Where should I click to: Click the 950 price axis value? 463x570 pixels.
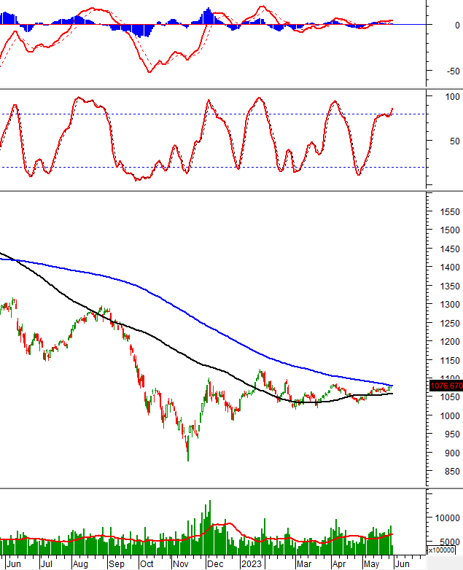click(x=452, y=434)
